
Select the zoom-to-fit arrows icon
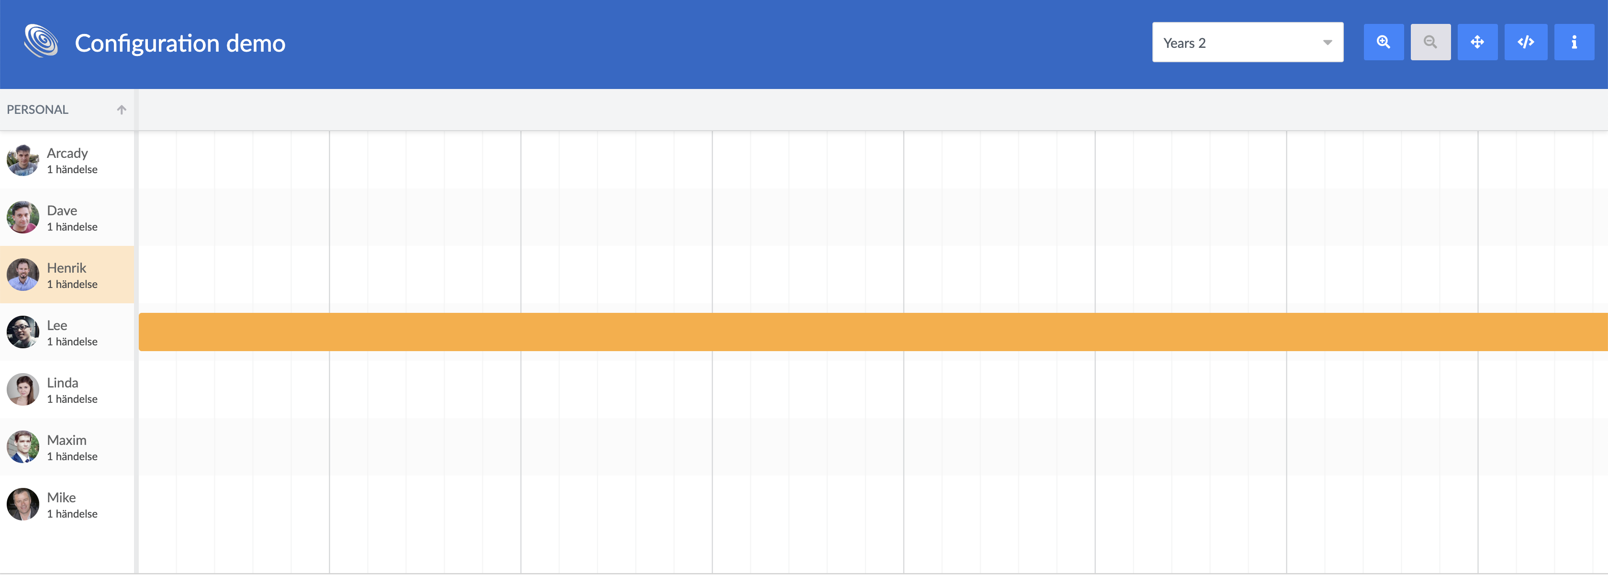pyautogui.click(x=1477, y=42)
